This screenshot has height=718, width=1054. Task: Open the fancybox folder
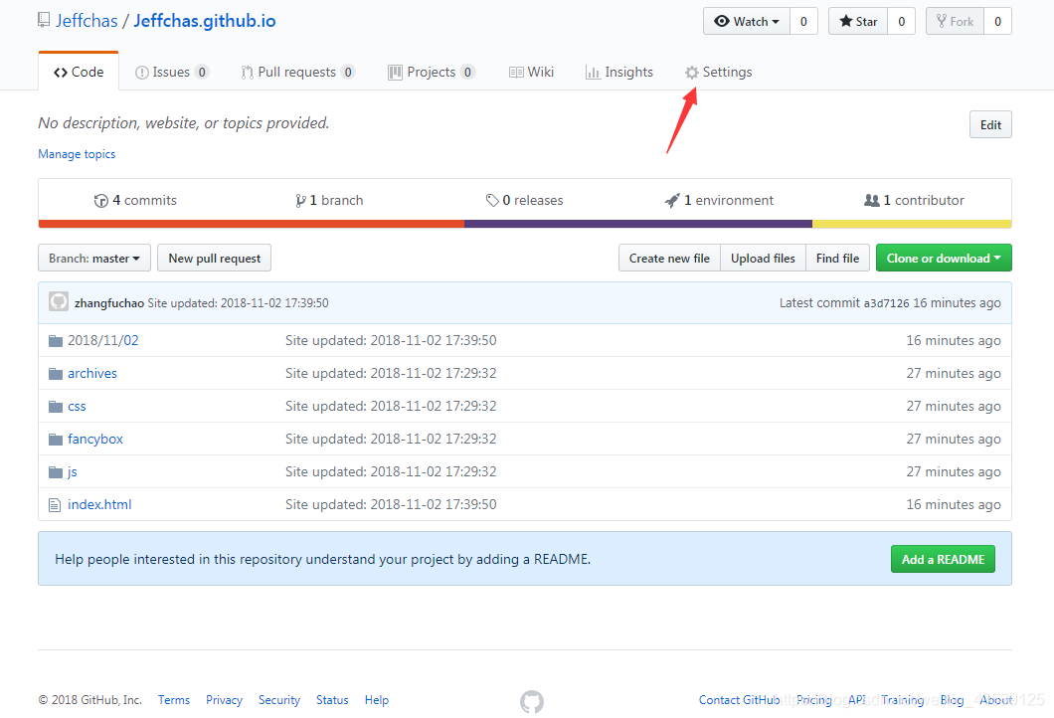pyautogui.click(x=95, y=439)
